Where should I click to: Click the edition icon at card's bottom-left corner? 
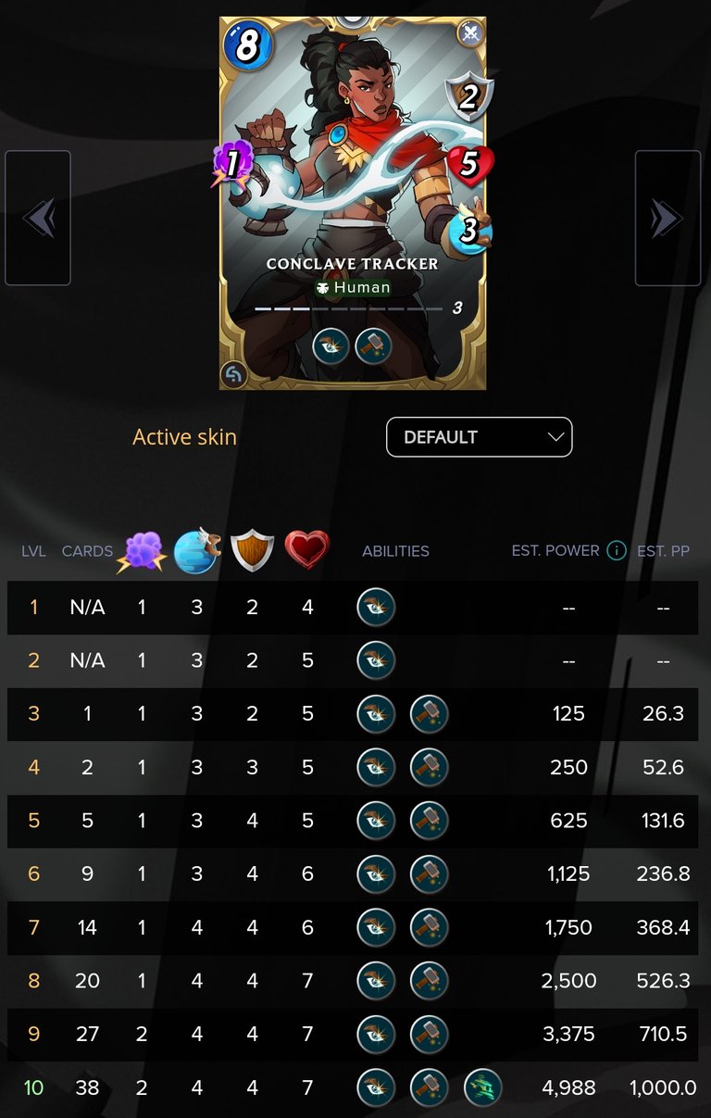click(234, 374)
